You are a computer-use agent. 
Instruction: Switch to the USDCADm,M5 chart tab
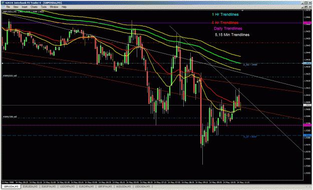click(x=142, y=186)
